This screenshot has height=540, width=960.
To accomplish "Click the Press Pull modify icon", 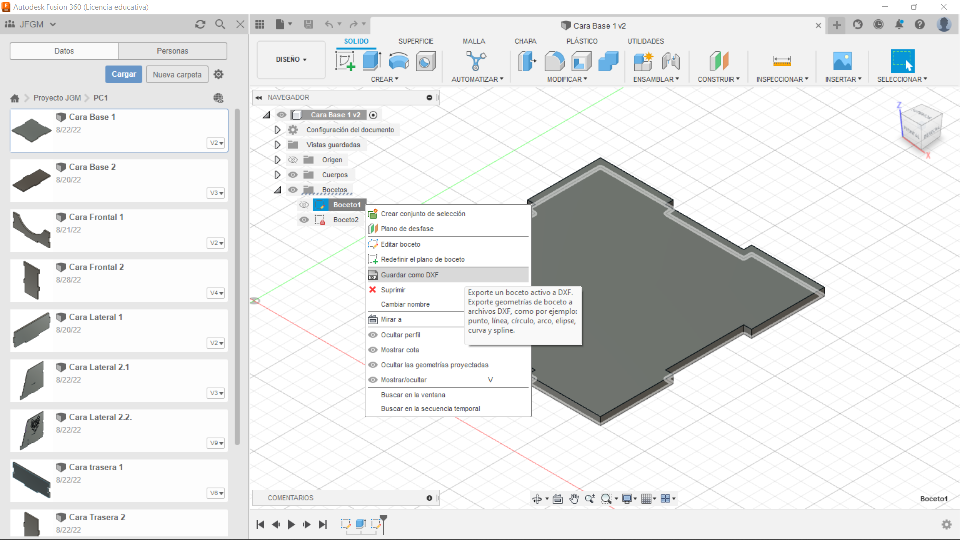I will coord(527,61).
